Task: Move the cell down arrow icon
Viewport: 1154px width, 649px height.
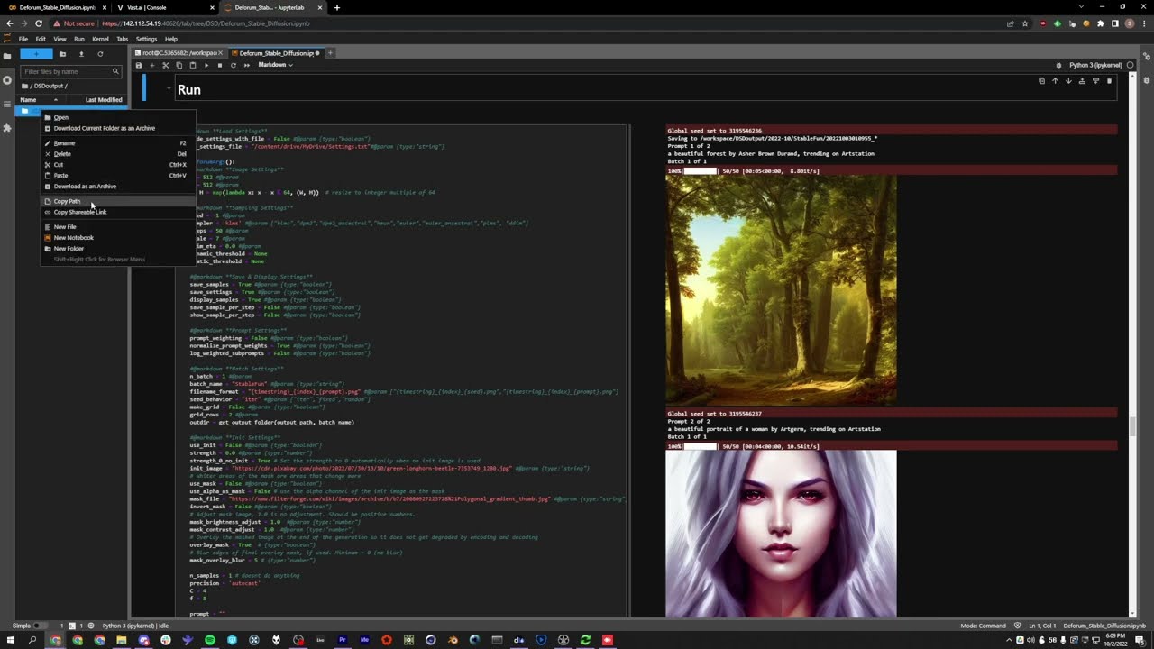Action: [1068, 81]
